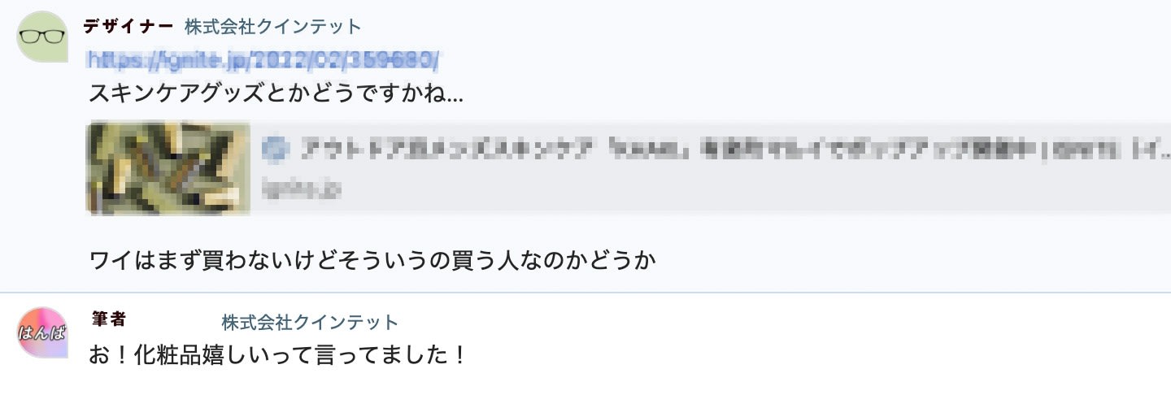Click the skincare product preview thumbnail
The height and width of the screenshot is (408, 1171).
click(x=168, y=168)
